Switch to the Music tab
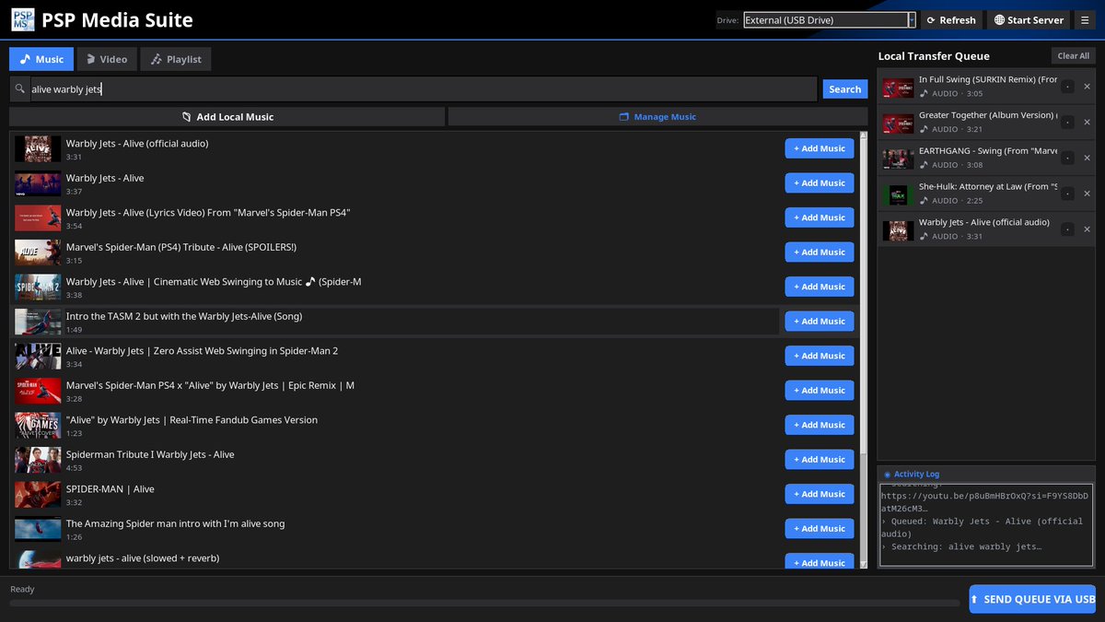Image resolution: width=1105 pixels, height=622 pixels. pos(41,59)
